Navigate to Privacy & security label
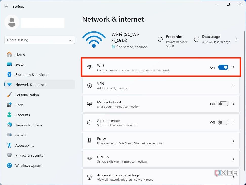This screenshot has height=185, width=246. pos(29,155)
